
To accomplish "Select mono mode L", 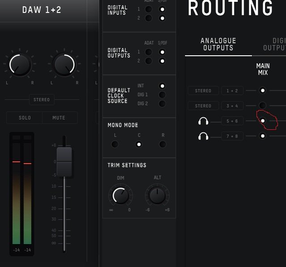I will (x=115, y=144).
